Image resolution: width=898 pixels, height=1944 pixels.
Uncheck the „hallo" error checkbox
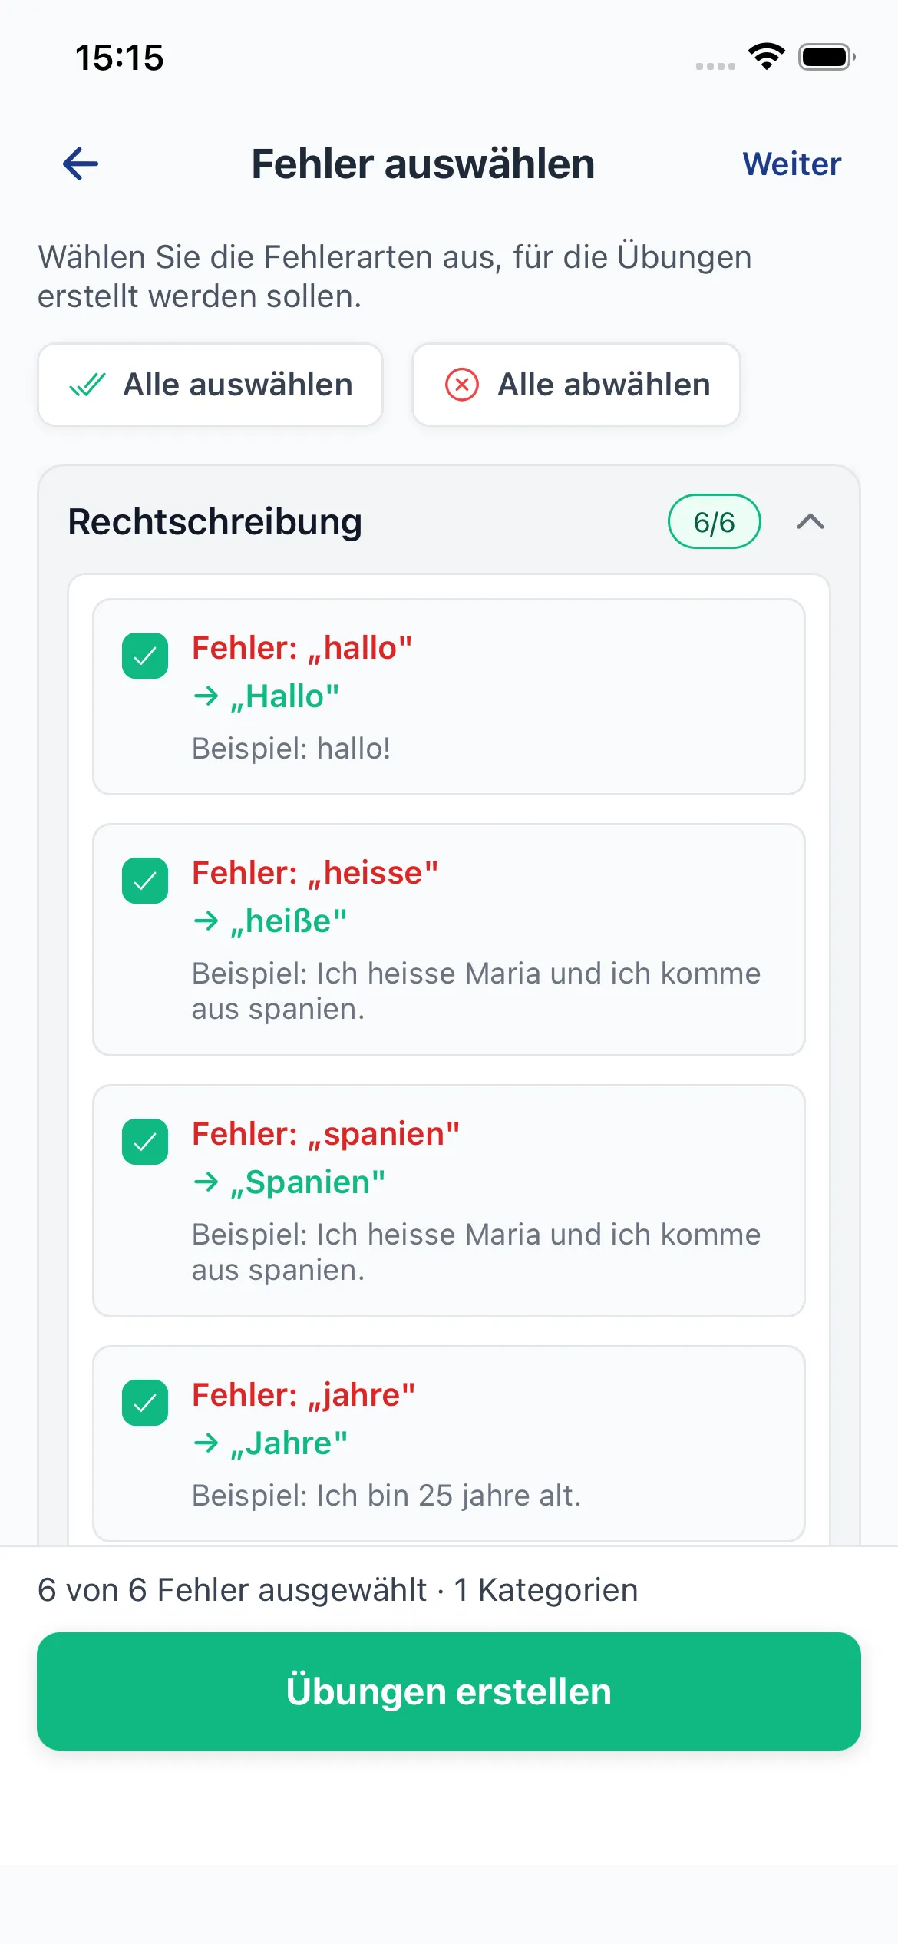(x=145, y=656)
